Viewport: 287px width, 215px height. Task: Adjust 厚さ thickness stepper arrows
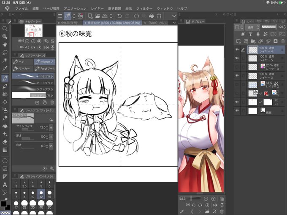(47, 137)
